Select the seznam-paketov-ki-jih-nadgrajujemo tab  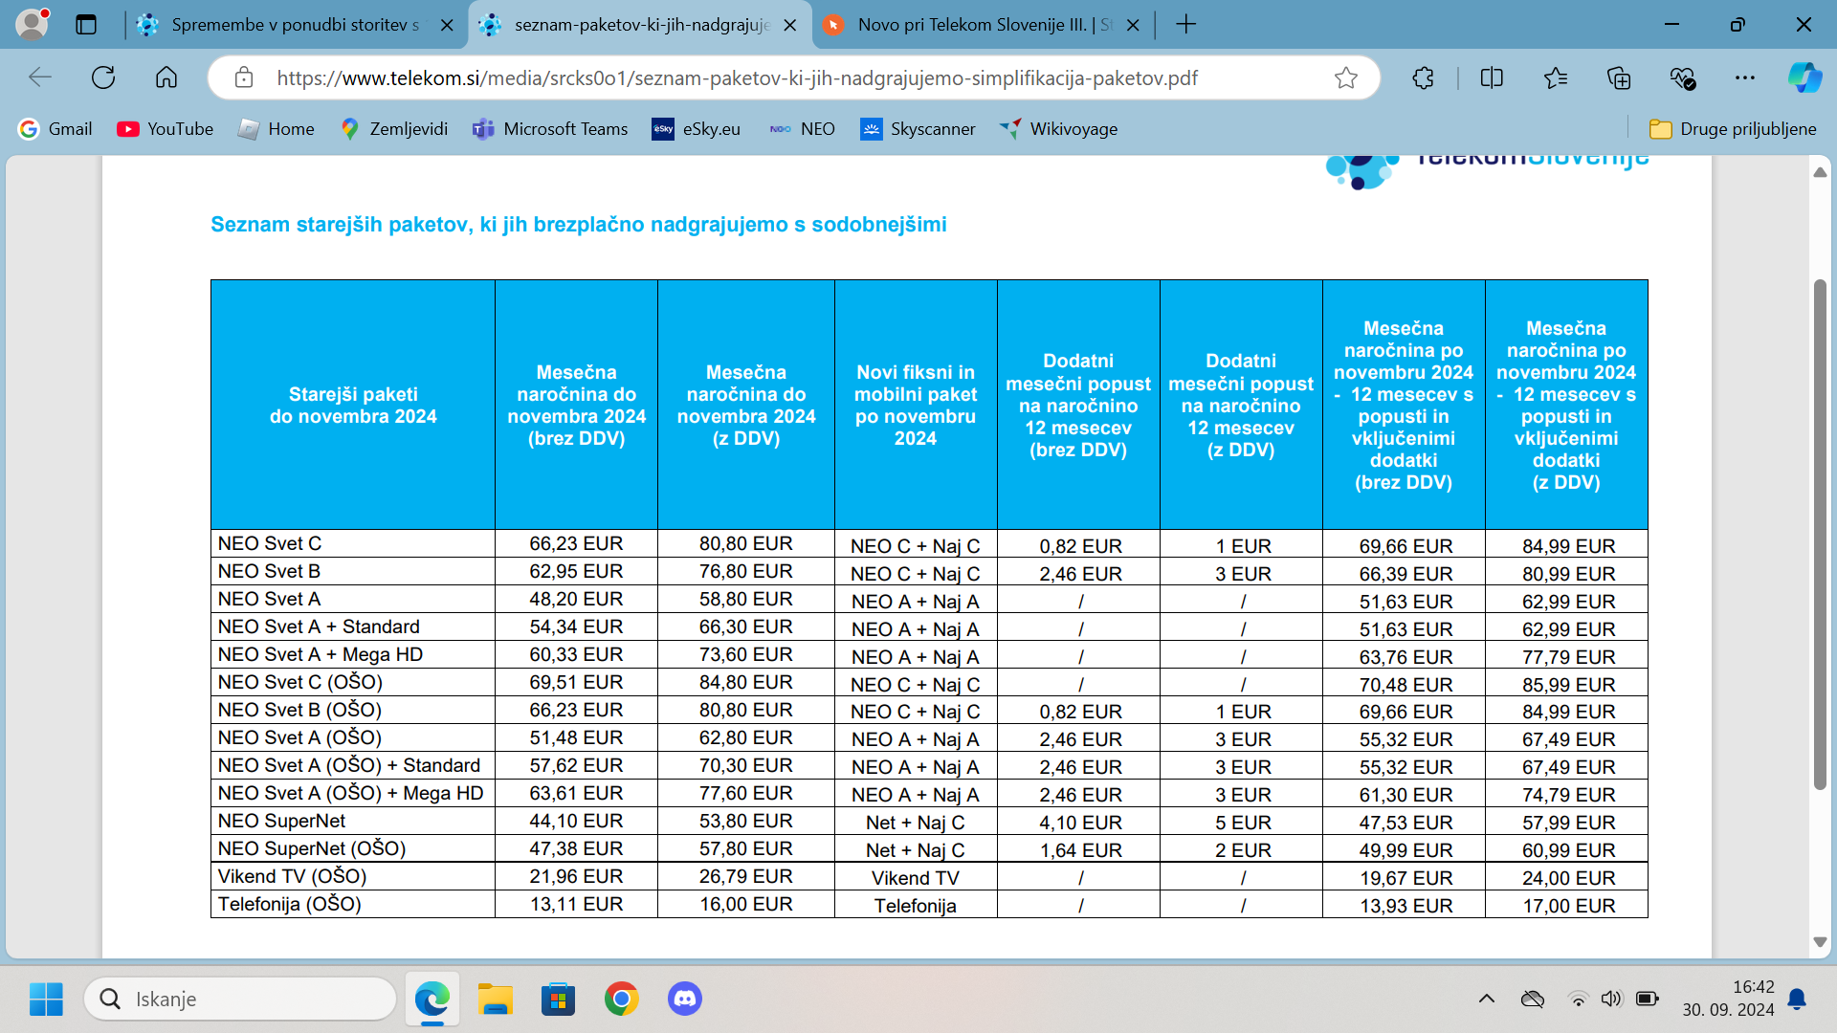click(x=640, y=25)
